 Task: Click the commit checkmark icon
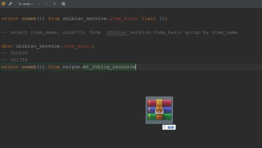39,4
